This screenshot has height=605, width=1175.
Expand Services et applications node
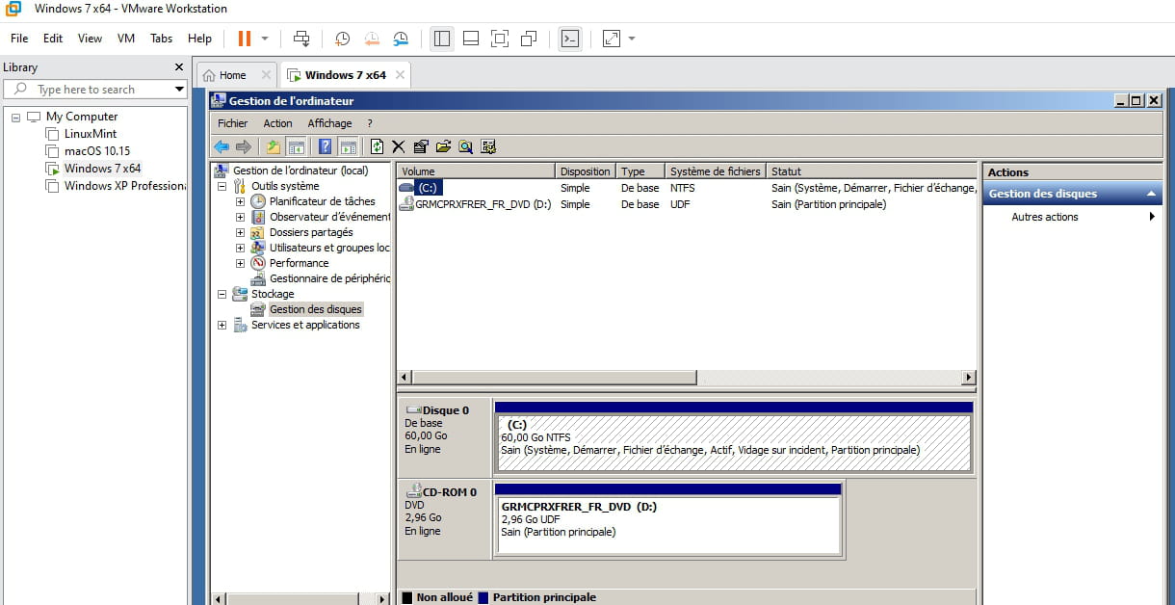[222, 325]
